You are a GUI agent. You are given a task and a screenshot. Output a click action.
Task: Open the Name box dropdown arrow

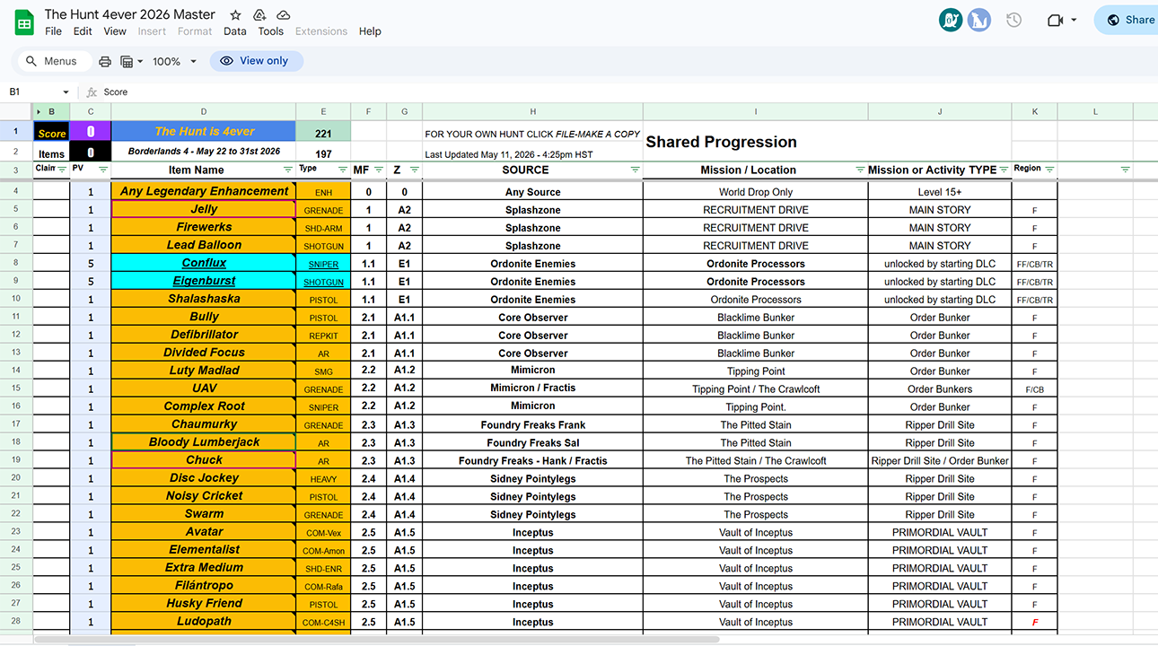[x=66, y=92]
